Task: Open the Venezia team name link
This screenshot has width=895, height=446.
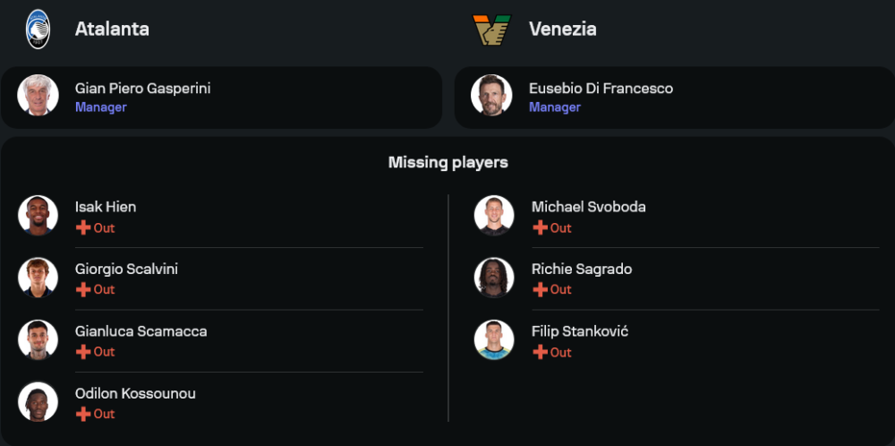Action: (563, 30)
